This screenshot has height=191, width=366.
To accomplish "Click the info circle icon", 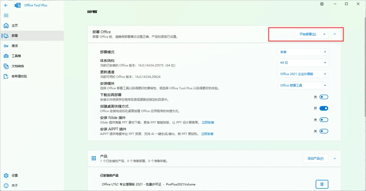I will (x=6, y=186).
